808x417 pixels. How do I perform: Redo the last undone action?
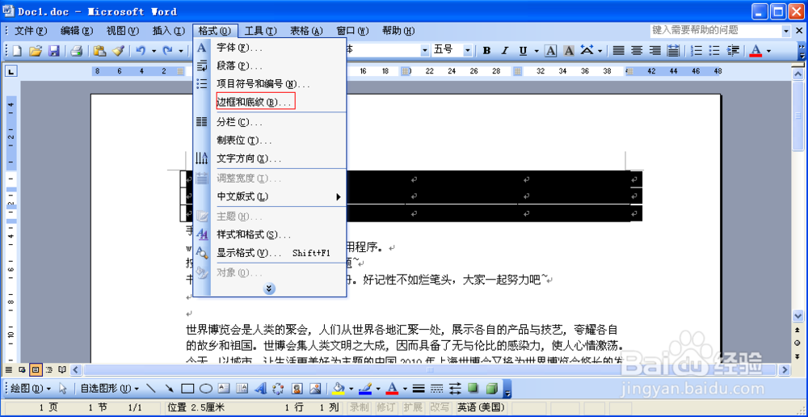coord(167,51)
